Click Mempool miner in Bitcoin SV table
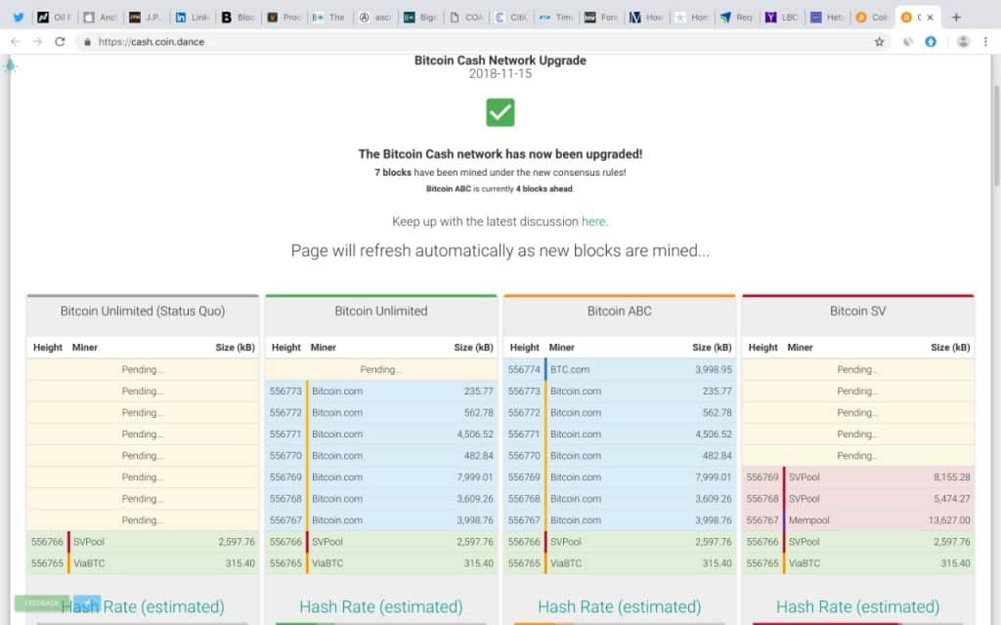The width and height of the screenshot is (1001, 625). (x=808, y=521)
